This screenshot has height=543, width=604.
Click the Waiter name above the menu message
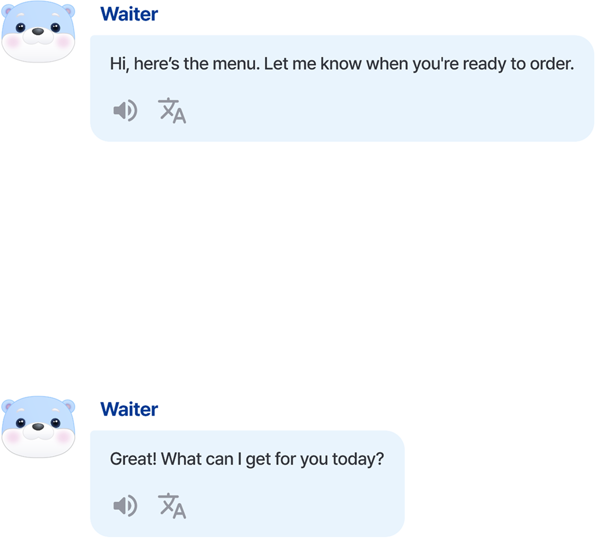point(129,14)
